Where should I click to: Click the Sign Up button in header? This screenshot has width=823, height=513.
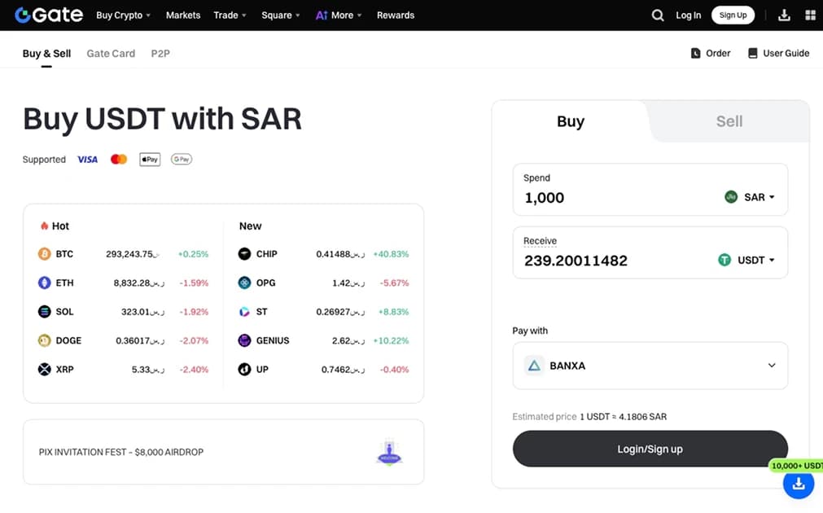tap(733, 15)
